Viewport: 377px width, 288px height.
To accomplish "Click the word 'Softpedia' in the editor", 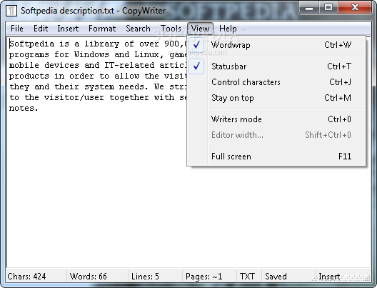I will tap(31, 44).
